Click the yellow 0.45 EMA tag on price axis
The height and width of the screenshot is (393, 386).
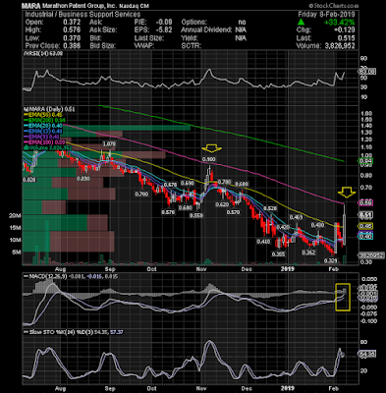[366, 226]
